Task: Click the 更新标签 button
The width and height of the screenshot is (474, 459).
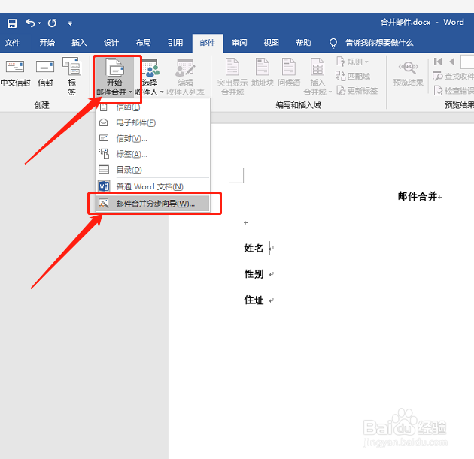Action: (357, 91)
